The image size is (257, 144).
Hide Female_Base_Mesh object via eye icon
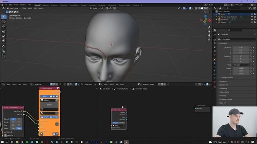pyautogui.click(x=252, y=17)
